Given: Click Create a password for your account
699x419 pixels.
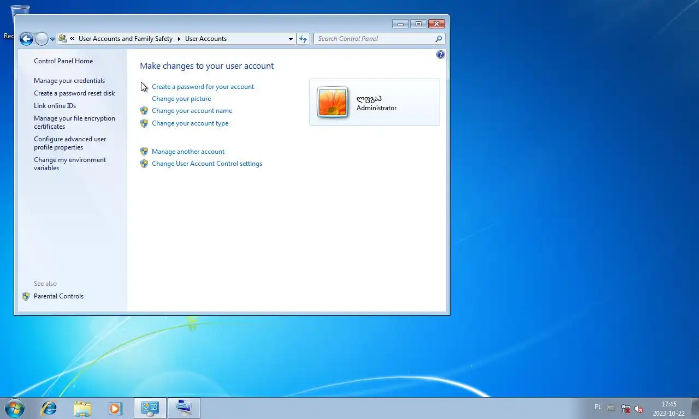Looking at the screenshot, I should [203, 87].
